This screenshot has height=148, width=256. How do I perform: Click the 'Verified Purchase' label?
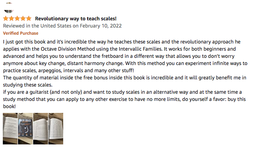(x=20, y=33)
